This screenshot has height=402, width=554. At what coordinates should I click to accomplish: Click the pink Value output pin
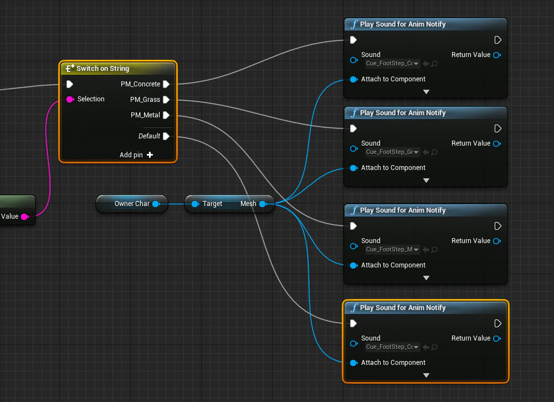click(x=25, y=217)
